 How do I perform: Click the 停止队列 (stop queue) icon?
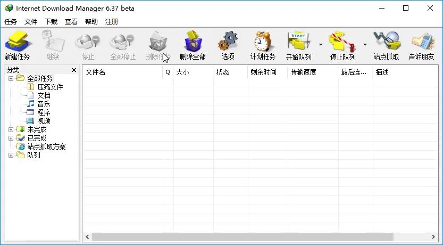pos(342,42)
